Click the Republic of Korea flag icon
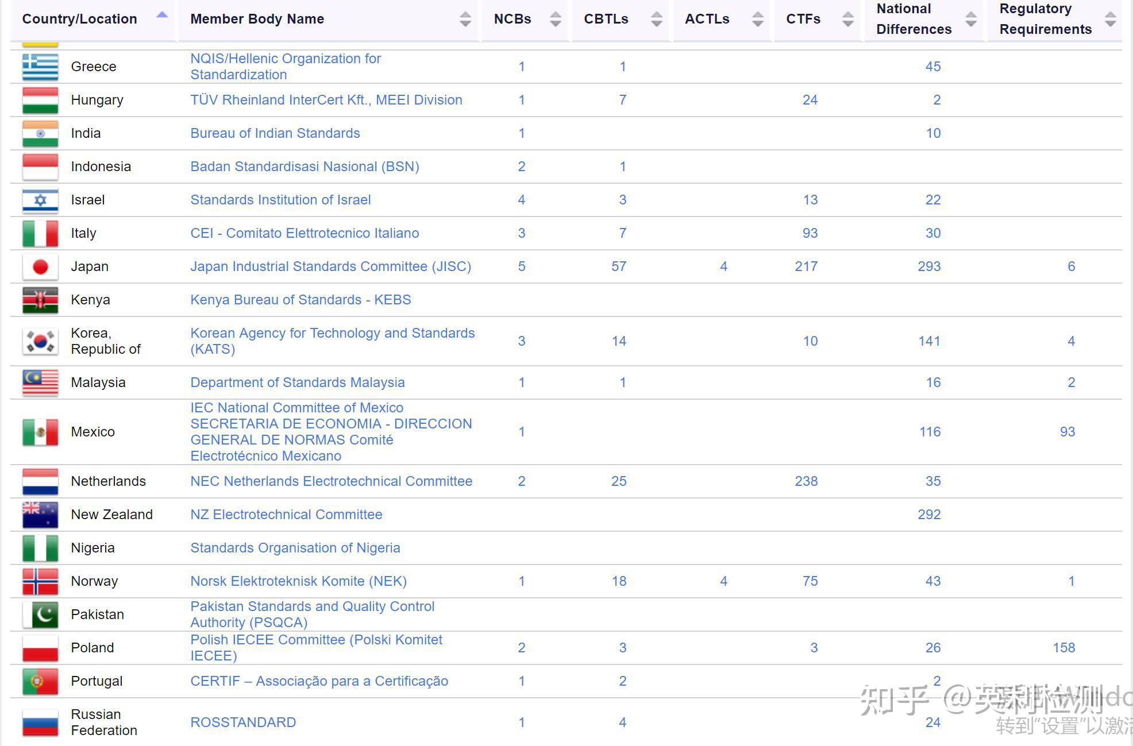Screen dimensions: 1133x746 click(40, 341)
